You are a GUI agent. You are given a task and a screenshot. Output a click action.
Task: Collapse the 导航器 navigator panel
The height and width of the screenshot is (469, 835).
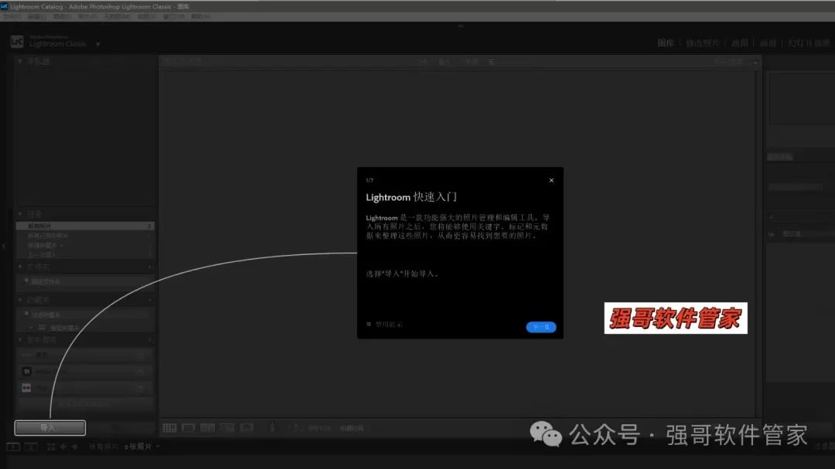click(20, 62)
